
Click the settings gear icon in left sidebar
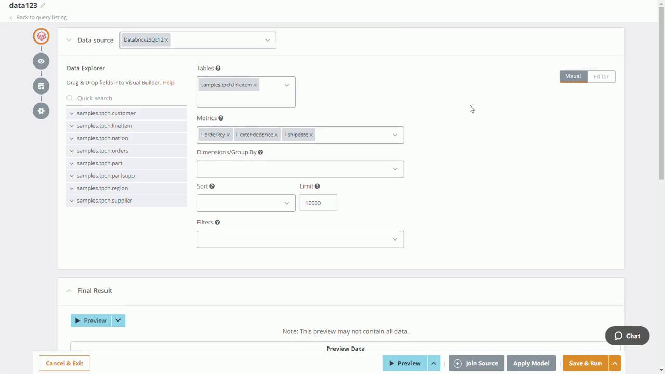pyautogui.click(x=41, y=111)
